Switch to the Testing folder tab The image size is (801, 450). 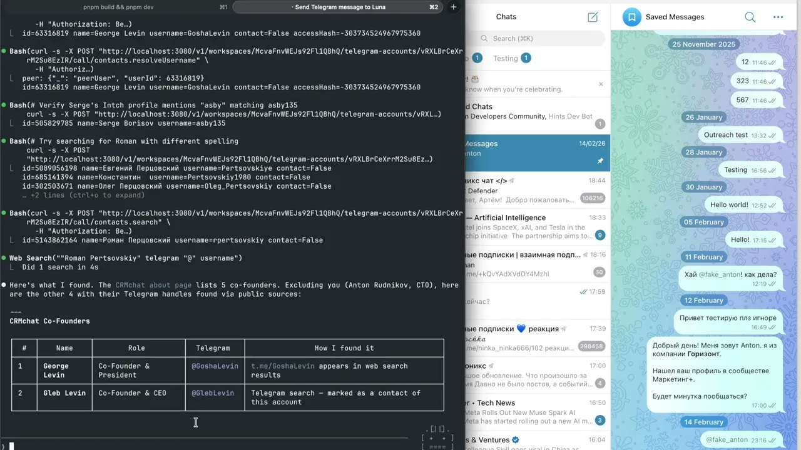(x=512, y=58)
